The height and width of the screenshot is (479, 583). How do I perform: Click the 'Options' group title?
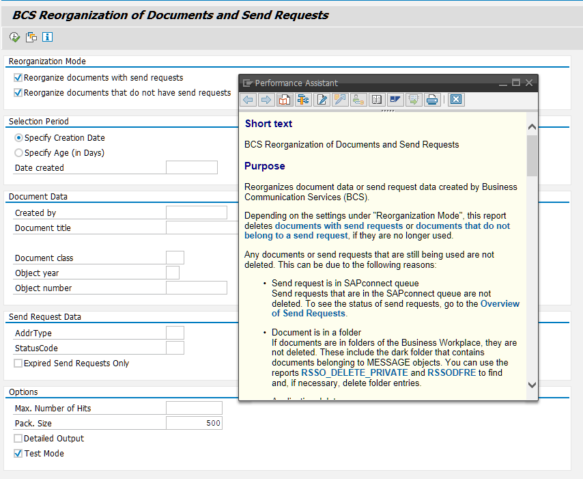[x=23, y=392]
